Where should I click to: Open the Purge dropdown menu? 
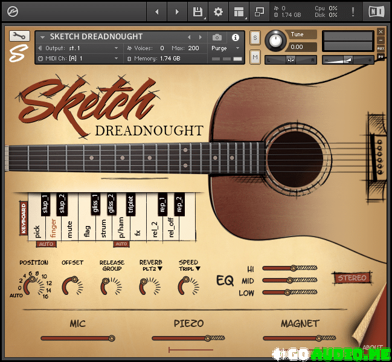225,48
